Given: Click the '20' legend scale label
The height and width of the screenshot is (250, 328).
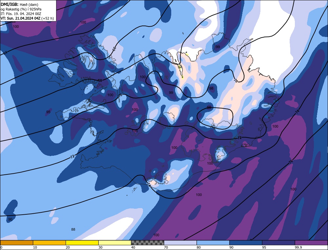Looking at the screenshot, I should (x=68, y=247).
